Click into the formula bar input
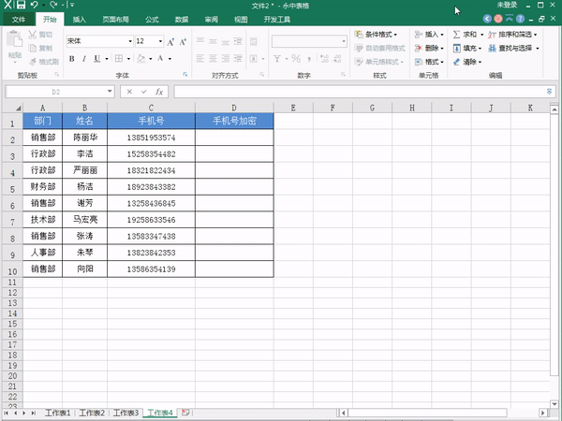 click(x=364, y=92)
